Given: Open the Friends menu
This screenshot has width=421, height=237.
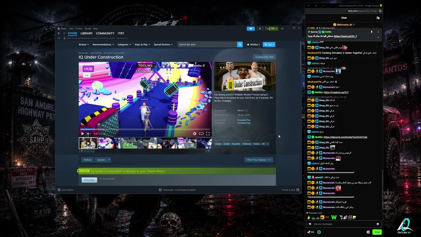Looking at the screenshot, I should [79, 29].
